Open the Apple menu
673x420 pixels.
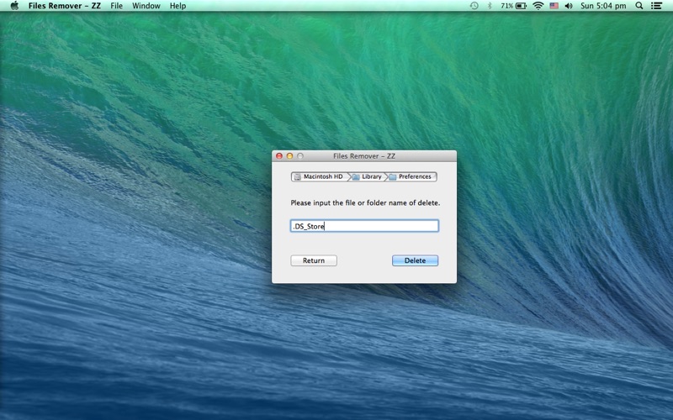tap(14, 6)
